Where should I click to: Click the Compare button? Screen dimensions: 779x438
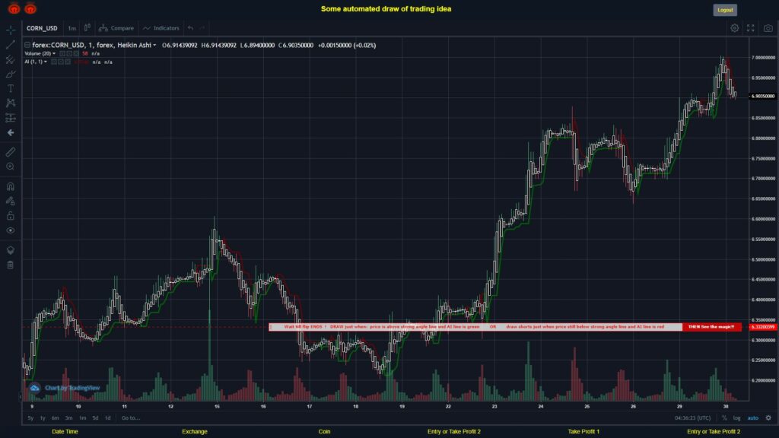(116, 28)
